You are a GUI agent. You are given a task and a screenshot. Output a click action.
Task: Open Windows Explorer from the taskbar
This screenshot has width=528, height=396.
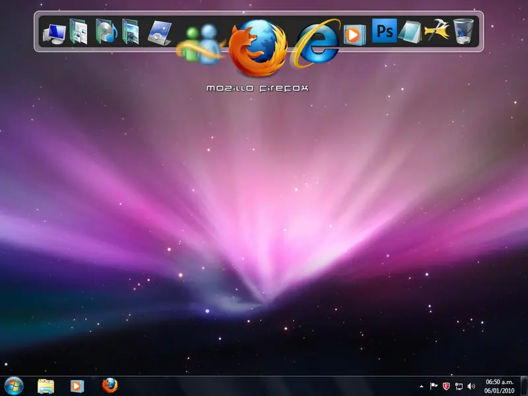[46, 386]
